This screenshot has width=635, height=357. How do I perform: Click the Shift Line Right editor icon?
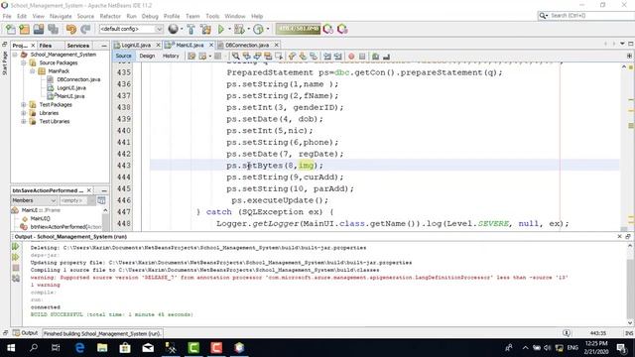click(337, 57)
